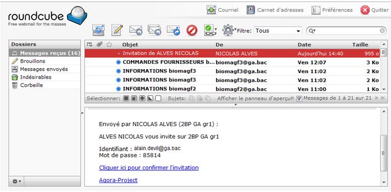Open the Indésirables folder
This screenshot has width=391, height=192.
pos(45,77)
